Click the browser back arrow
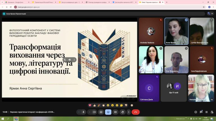Viewport: 216px width, 121px height. coord(3,7)
